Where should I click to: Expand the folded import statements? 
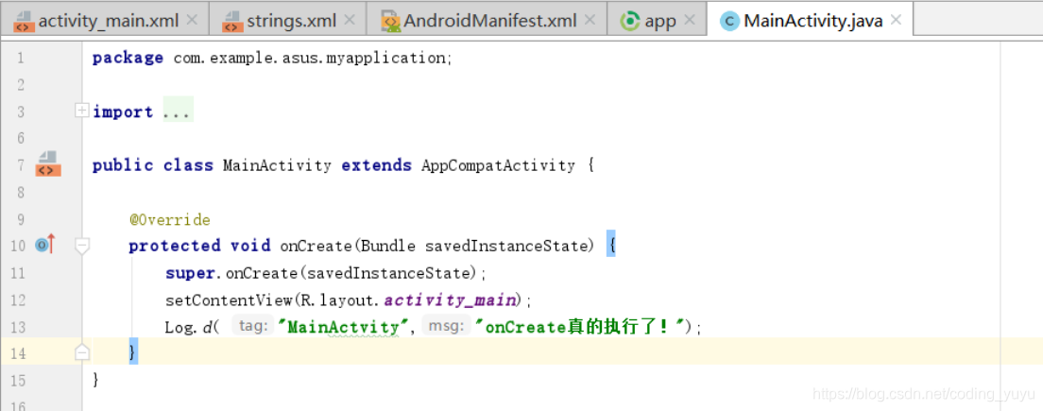click(x=82, y=111)
